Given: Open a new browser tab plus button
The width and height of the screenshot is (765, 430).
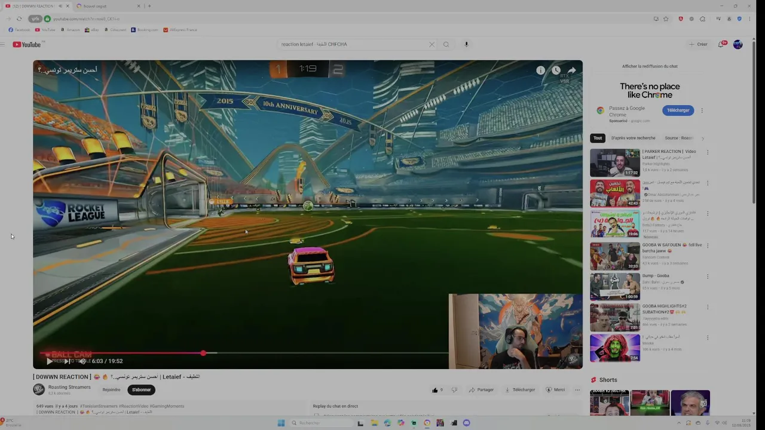Looking at the screenshot, I should (x=149, y=6).
